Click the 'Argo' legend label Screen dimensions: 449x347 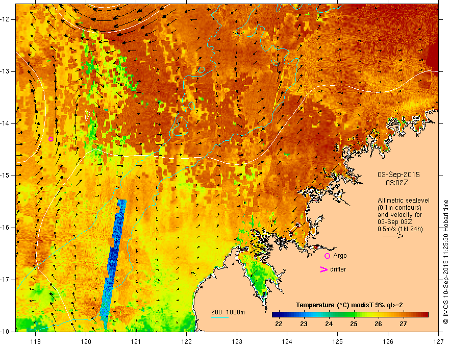tap(340, 256)
